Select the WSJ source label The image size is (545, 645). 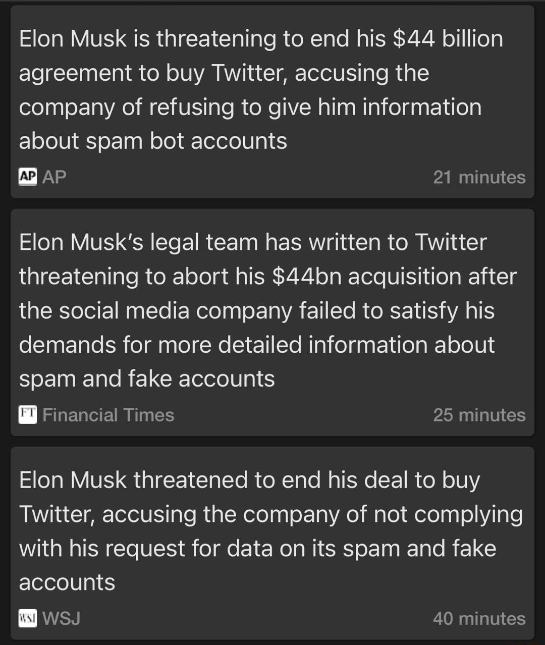tap(62, 619)
